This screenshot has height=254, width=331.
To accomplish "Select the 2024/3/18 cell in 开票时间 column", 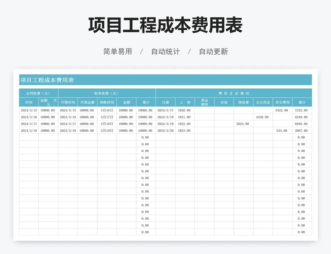I will 68,131.
